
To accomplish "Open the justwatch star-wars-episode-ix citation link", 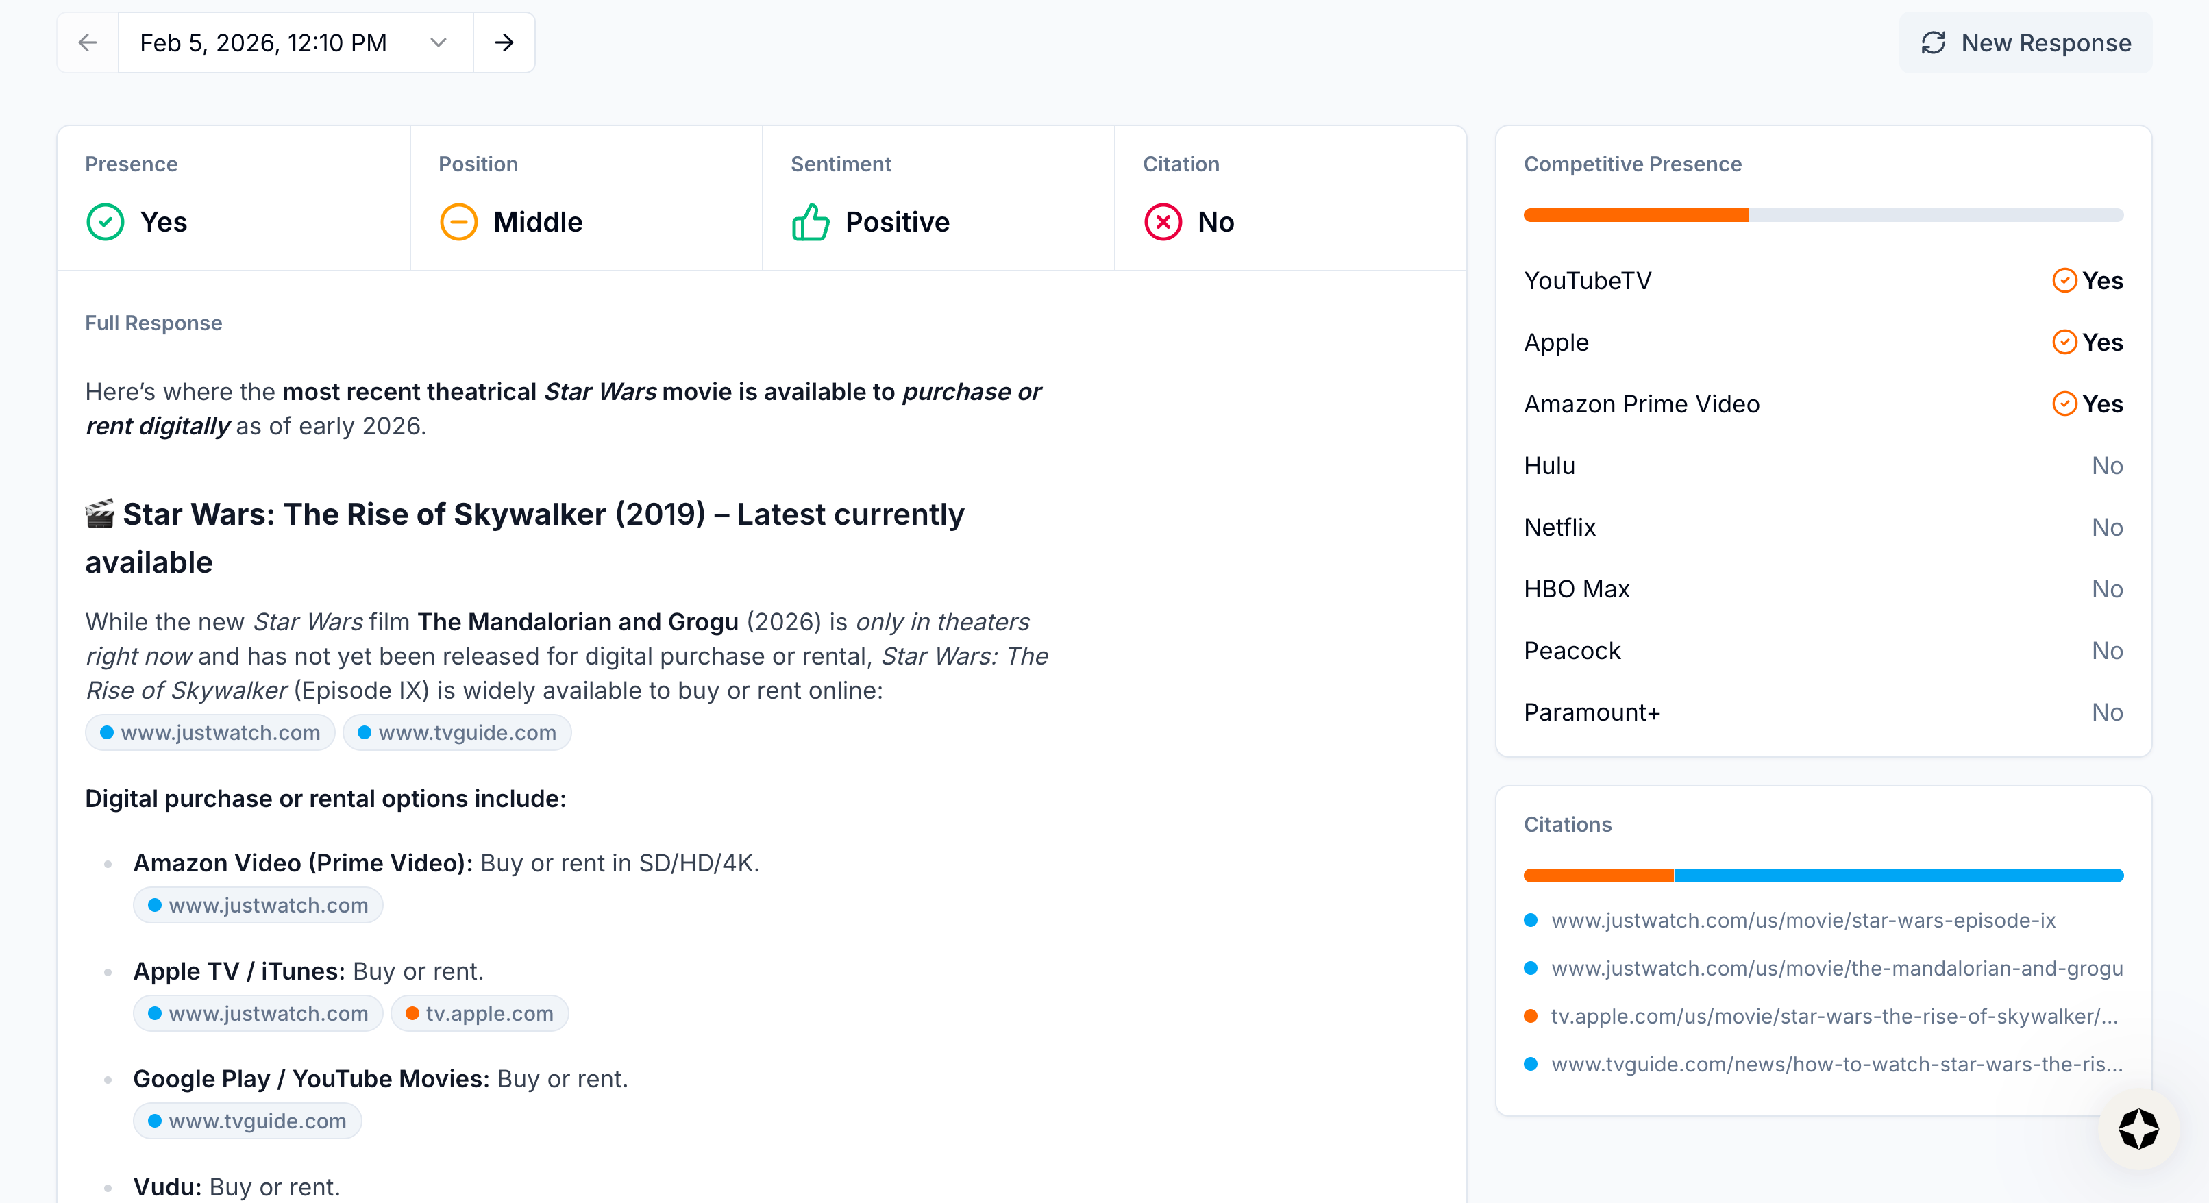I will tap(1803, 920).
